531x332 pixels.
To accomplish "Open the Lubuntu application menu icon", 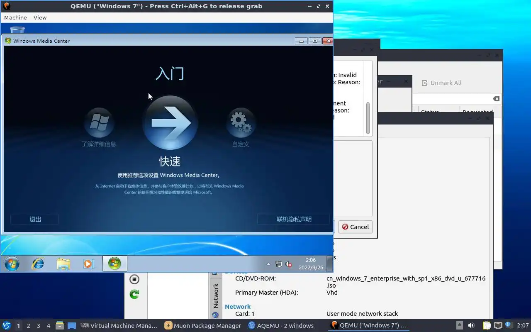I will click(x=7, y=325).
